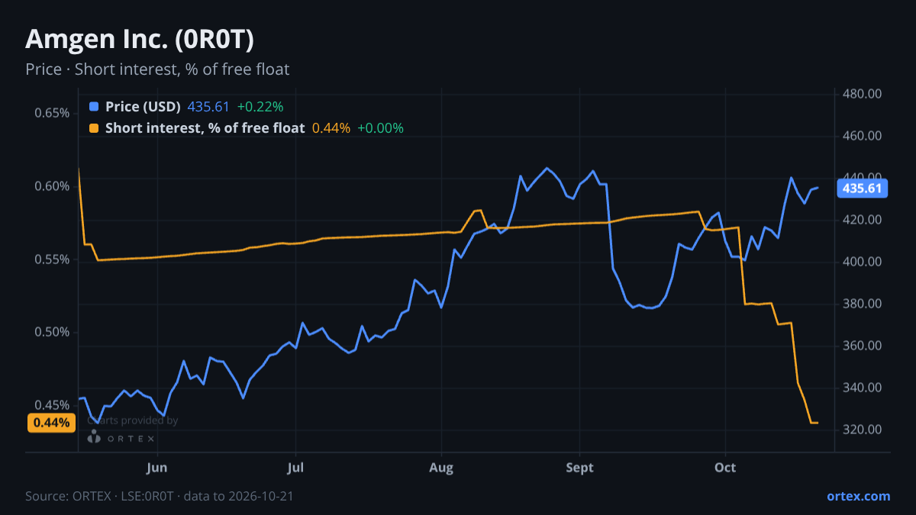Click the source line with data date
This screenshot has height=515, width=916.
coord(160,496)
